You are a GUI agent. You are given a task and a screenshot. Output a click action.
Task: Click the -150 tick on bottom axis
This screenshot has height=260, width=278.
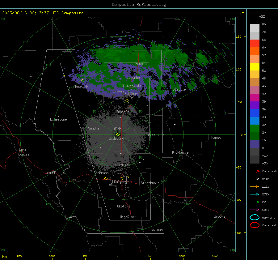coord(18,256)
